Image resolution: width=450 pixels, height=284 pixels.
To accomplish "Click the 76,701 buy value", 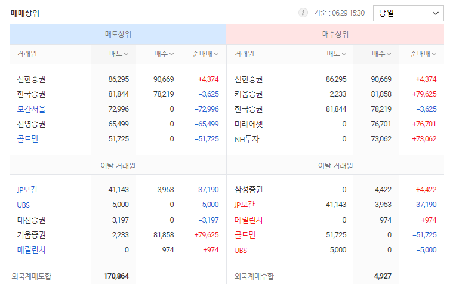I will pos(381,124).
